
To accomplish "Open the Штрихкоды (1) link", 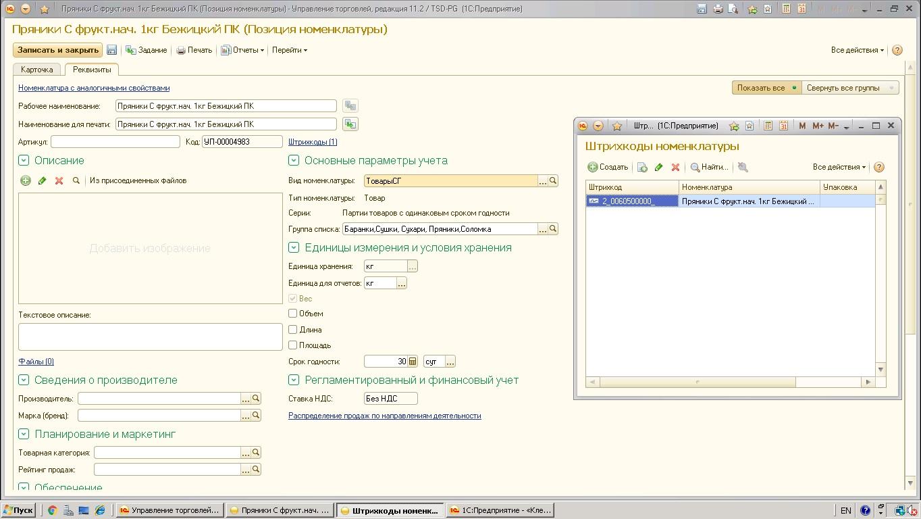I will (x=313, y=142).
